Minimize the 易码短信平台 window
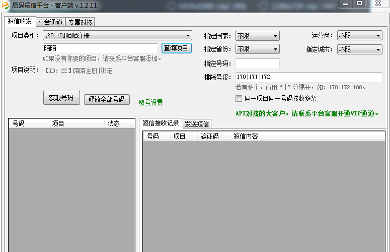Viewport: 390px width, 252px height. [346, 4]
